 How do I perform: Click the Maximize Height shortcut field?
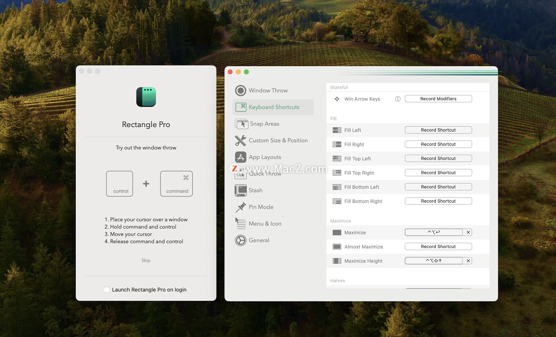pos(434,261)
